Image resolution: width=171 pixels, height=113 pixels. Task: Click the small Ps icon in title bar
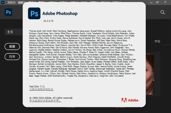[x=3, y=2]
